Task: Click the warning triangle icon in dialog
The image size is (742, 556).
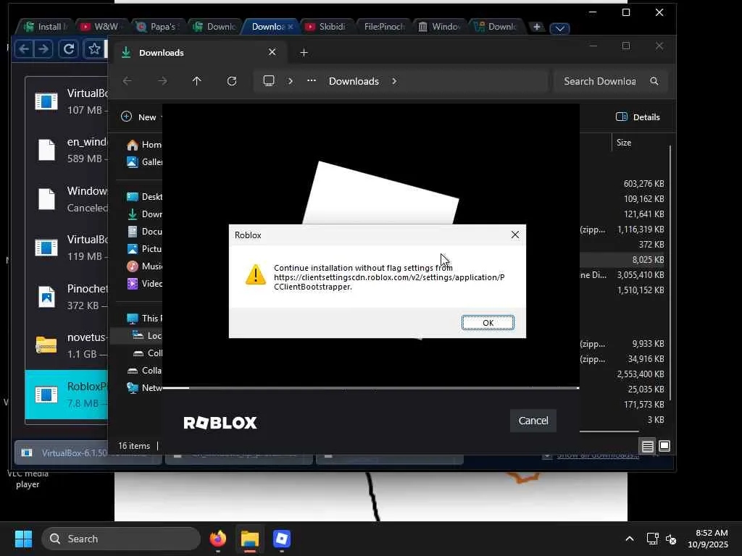Action: tap(256, 274)
